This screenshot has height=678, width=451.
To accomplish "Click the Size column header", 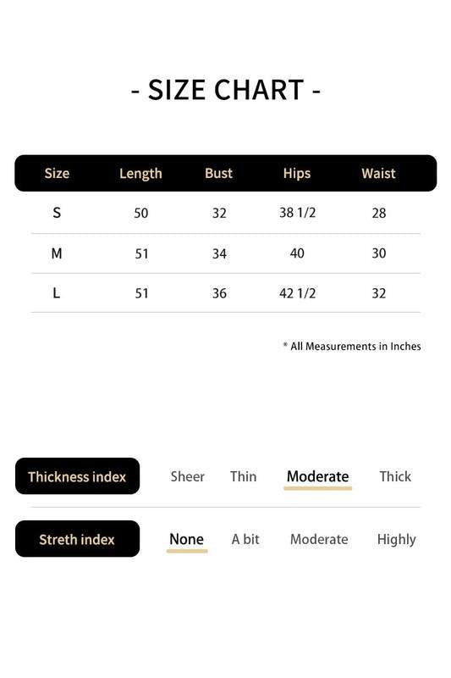I will pos(57,174).
